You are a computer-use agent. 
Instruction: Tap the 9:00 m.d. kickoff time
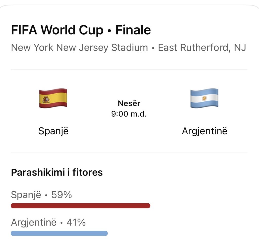pos(129,114)
